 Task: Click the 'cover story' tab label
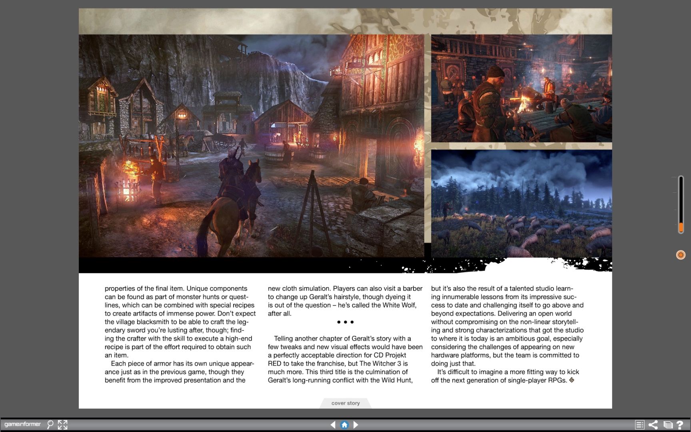click(x=345, y=403)
